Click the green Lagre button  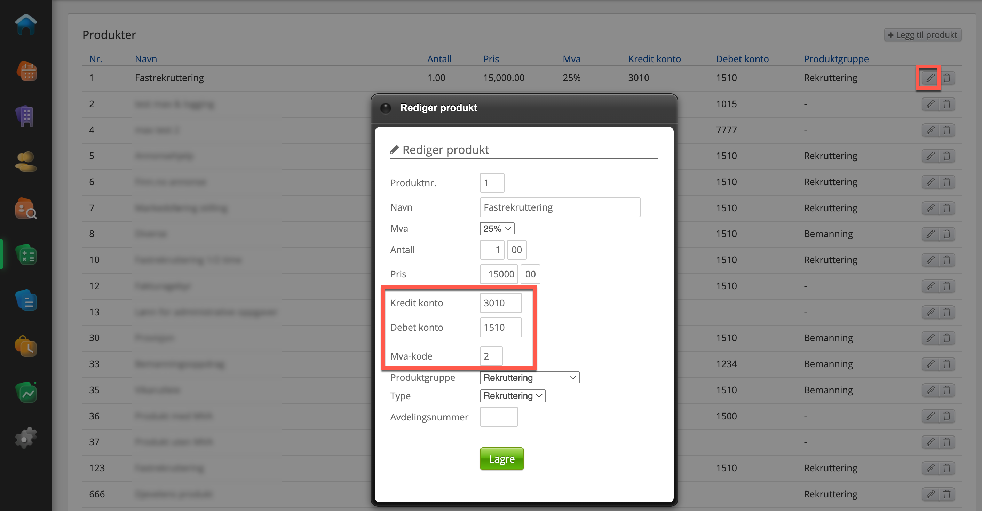pyautogui.click(x=502, y=459)
